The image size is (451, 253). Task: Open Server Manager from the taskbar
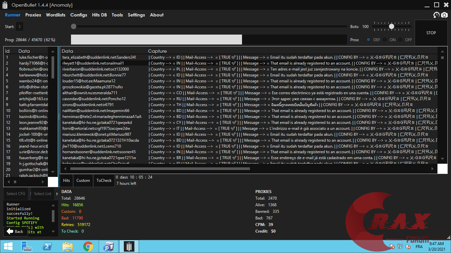(26, 246)
